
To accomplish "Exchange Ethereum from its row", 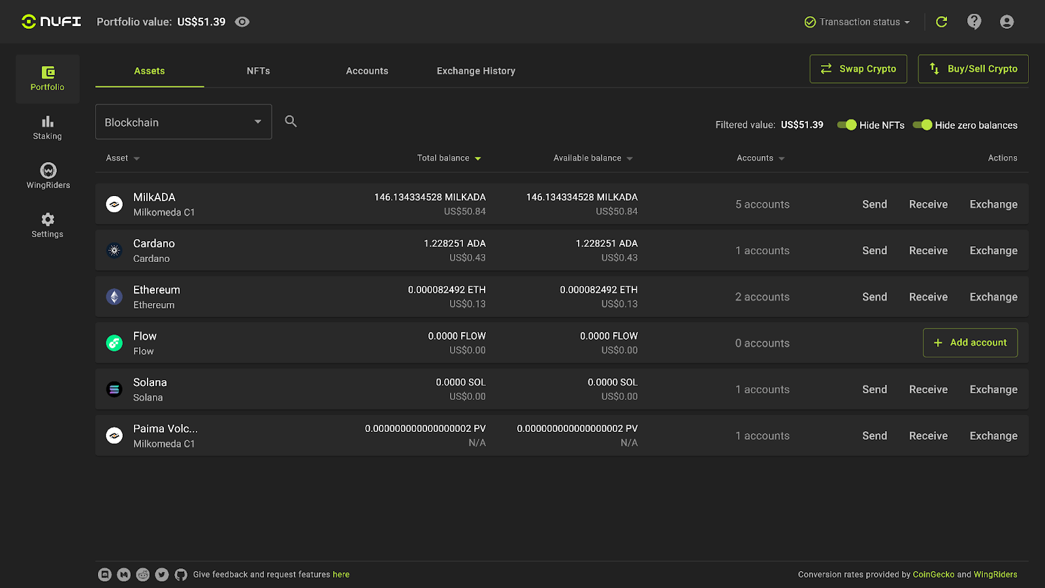I will tap(993, 297).
